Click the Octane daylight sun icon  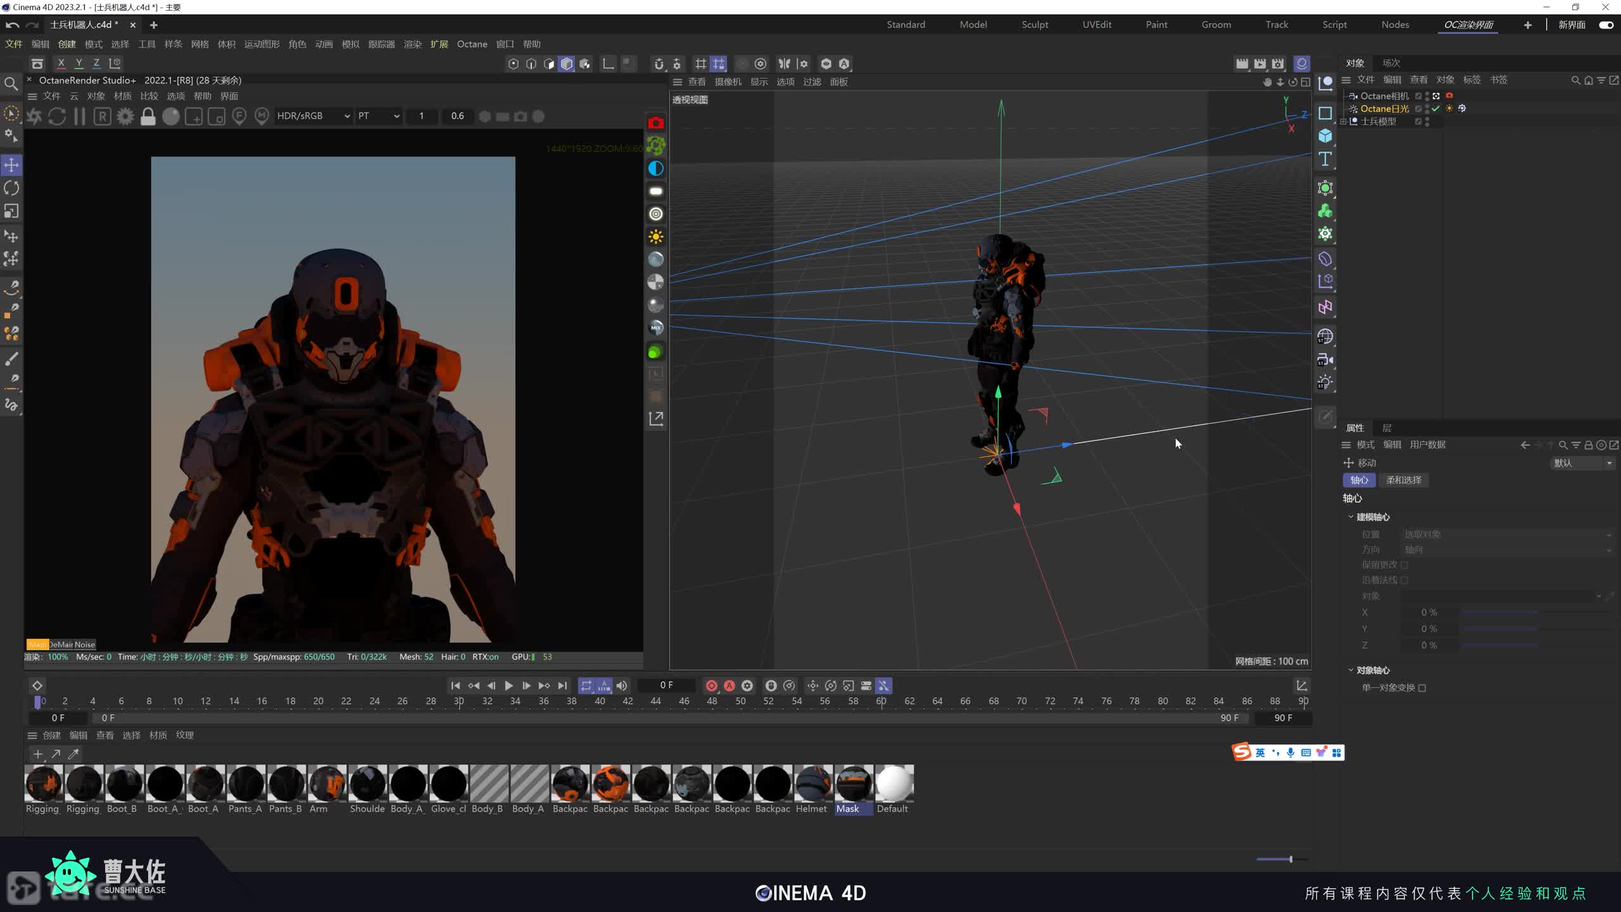(x=655, y=237)
